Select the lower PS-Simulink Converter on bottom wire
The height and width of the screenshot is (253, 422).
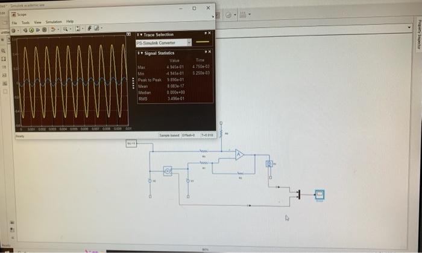249,205
